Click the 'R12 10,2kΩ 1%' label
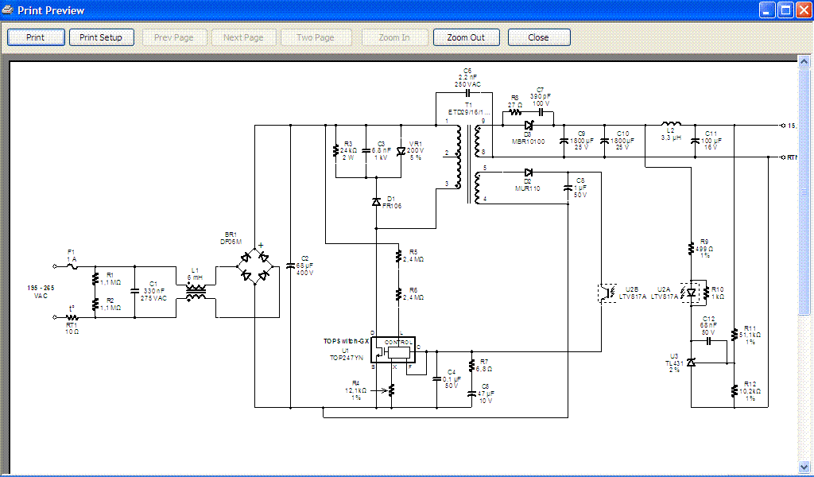The width and height of the screenshot is (814, 477). 750,391
